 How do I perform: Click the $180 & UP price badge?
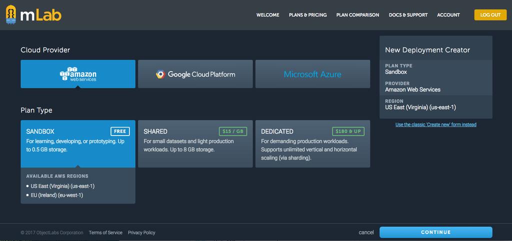(x=348, y=131)
